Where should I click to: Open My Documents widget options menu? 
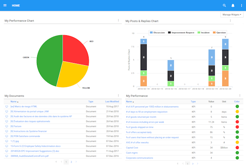[x=118, y=96]
